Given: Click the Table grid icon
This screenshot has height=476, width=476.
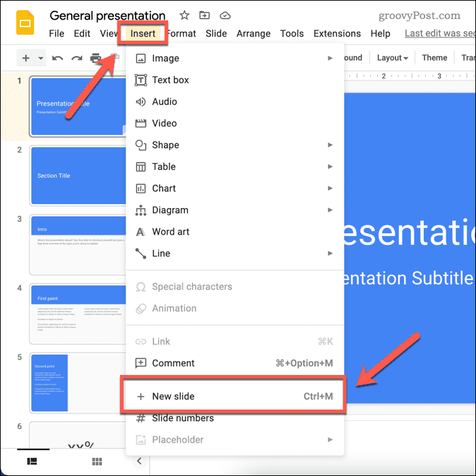Looking at the screenshot, I should click(x=140, y=167).
